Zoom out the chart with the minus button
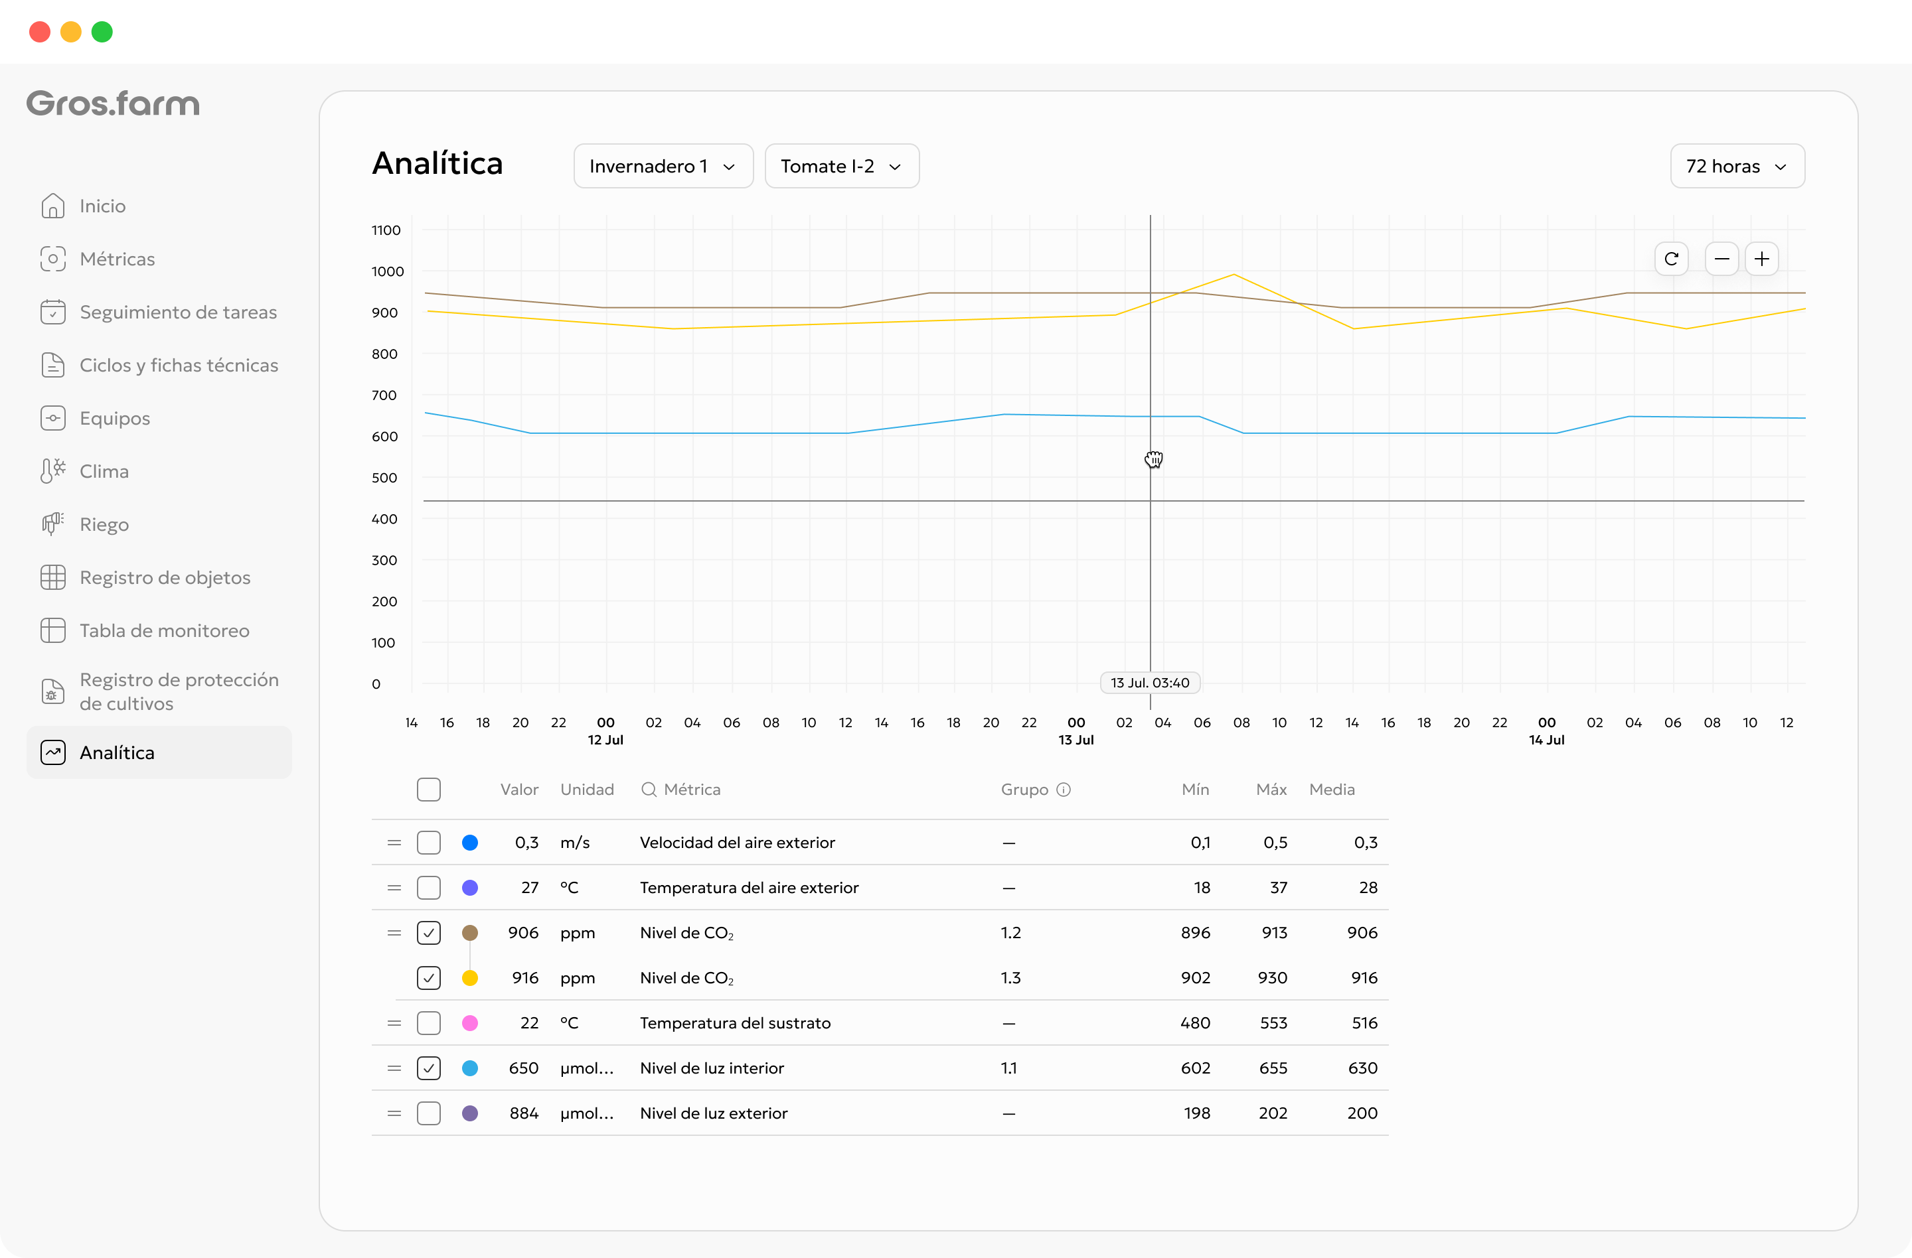The height and width of the screenshot is (1258, 1912). (x=1721, y=259)
